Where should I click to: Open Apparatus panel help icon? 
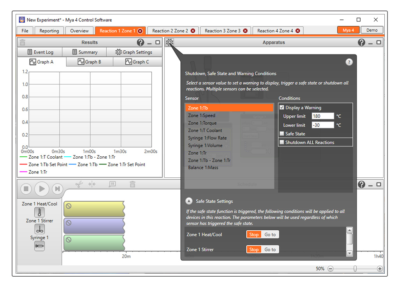click(x=361, y=42)
